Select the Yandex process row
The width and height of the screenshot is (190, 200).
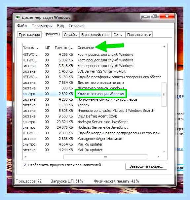[x=92, y=105]
